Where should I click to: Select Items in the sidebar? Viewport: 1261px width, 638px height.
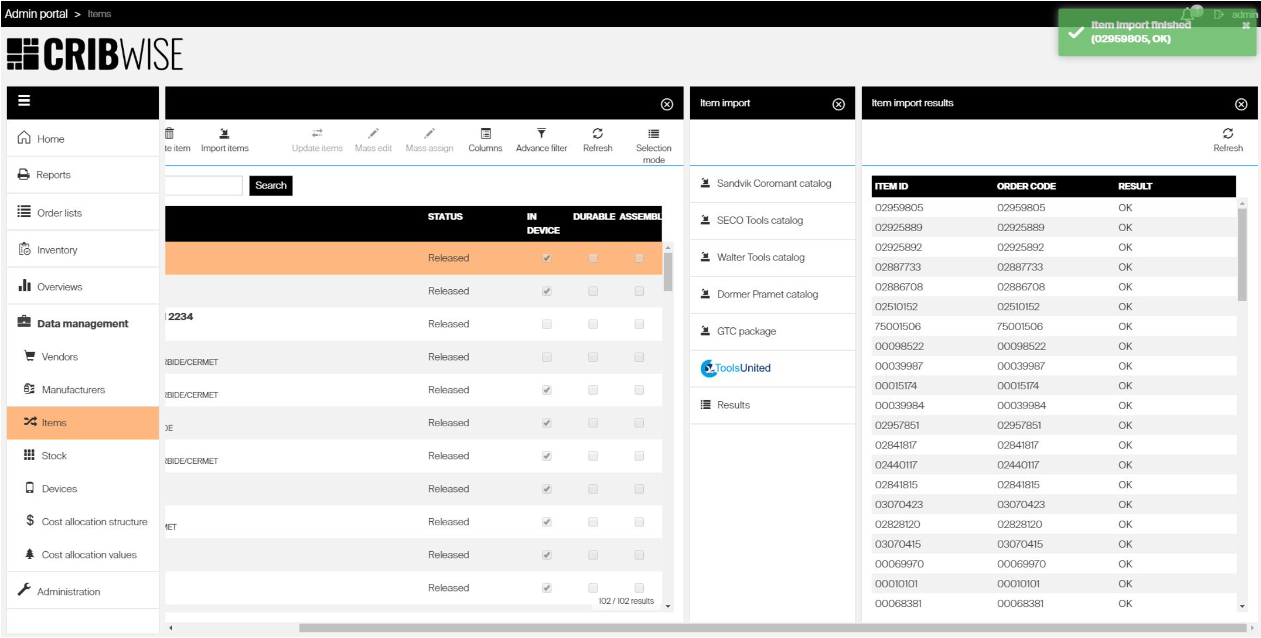tap(83, 423)
